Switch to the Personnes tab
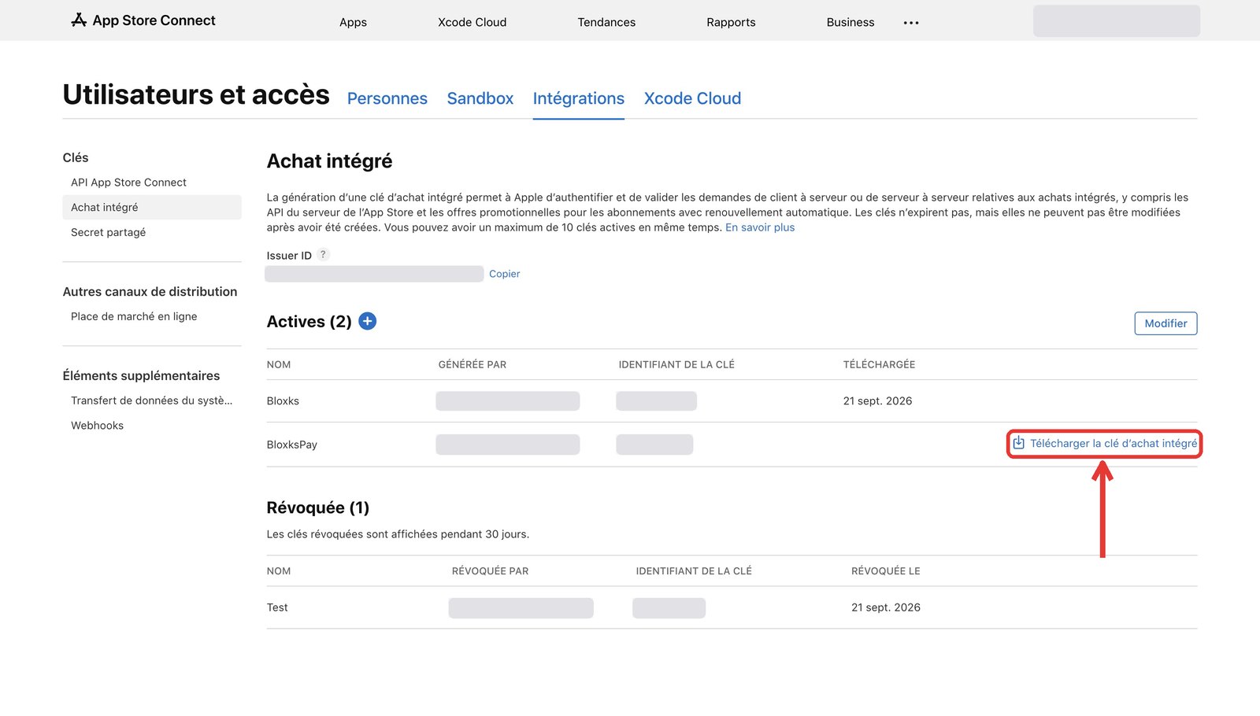 point(387,98)
